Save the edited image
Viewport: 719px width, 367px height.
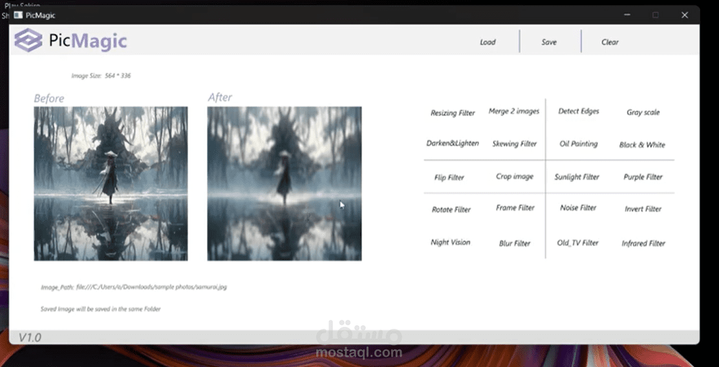click(x=549, y=42)
